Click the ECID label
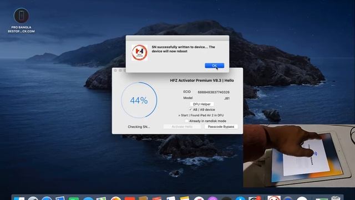Screen dimensions: 355x200 point(187,92)
